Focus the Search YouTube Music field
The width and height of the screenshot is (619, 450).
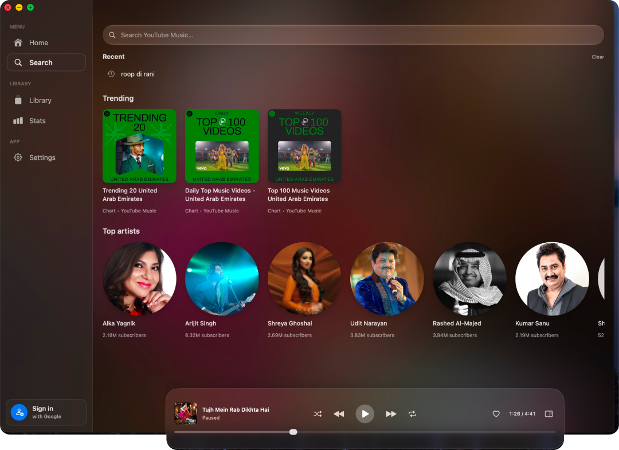point(353,35)
